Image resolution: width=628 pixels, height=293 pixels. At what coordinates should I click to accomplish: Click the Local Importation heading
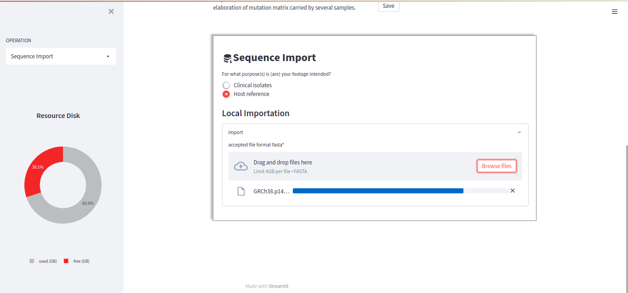(256, 113)
